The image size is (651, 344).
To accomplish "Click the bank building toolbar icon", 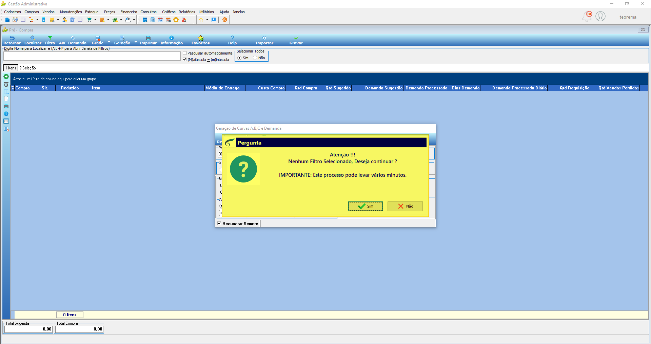I will 72,20.
